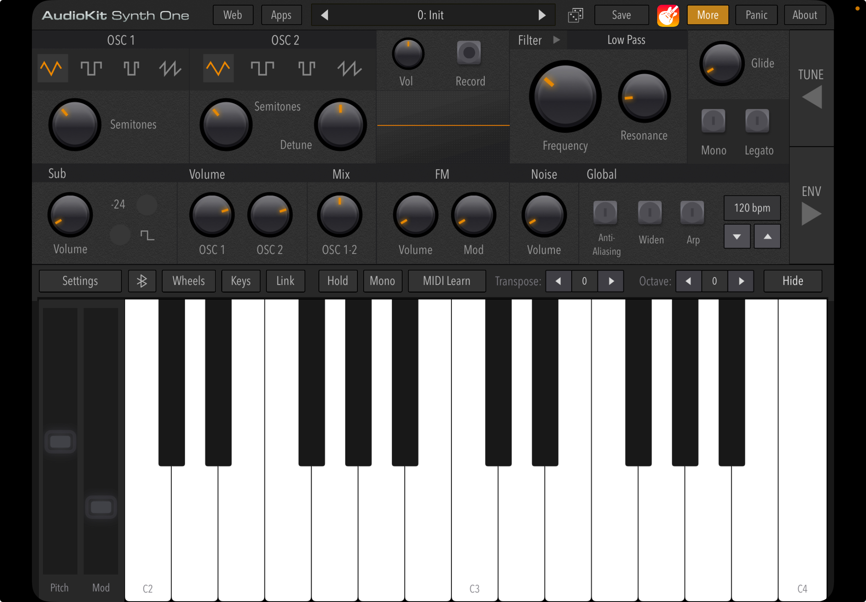The image size is (866, 602).
Task: Toggle the Widen switch
Action: (649, 213)
